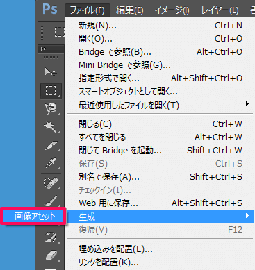Expand the toolbar with double-arrow icon
This screenshot has height=270, width=255.
pyautogui.click(x=43, y=49)
